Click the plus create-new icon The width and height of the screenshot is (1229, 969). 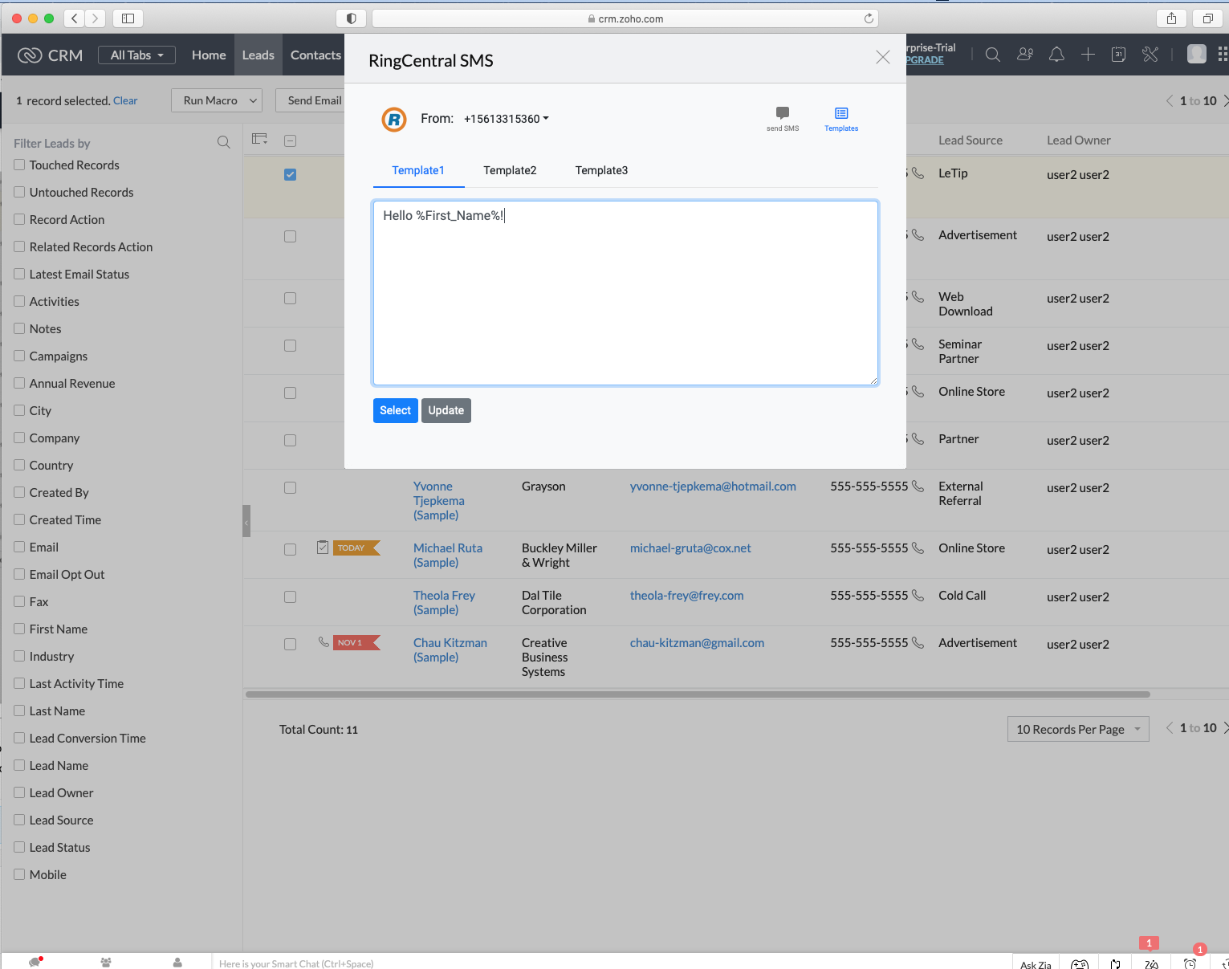1088,55
